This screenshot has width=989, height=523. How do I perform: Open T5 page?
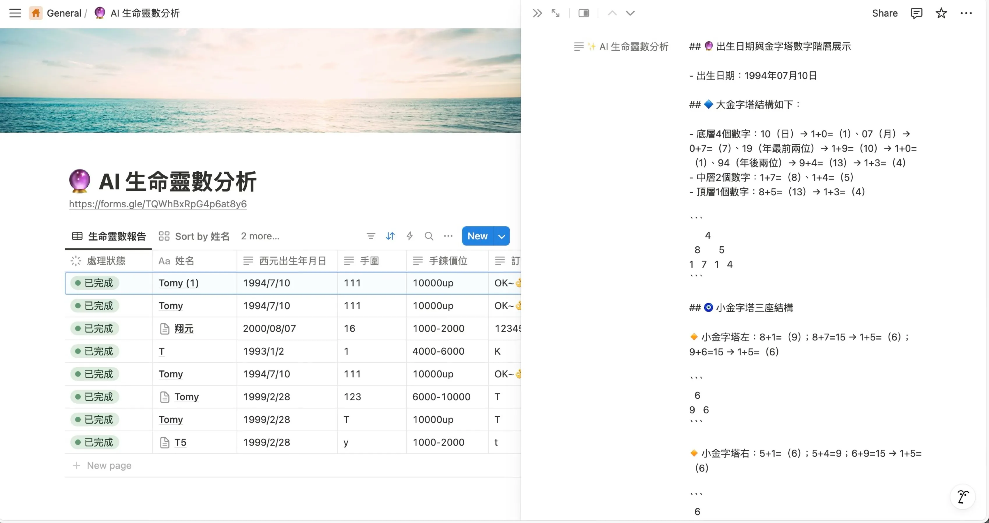pyautogui.click(x=180, y=442)
